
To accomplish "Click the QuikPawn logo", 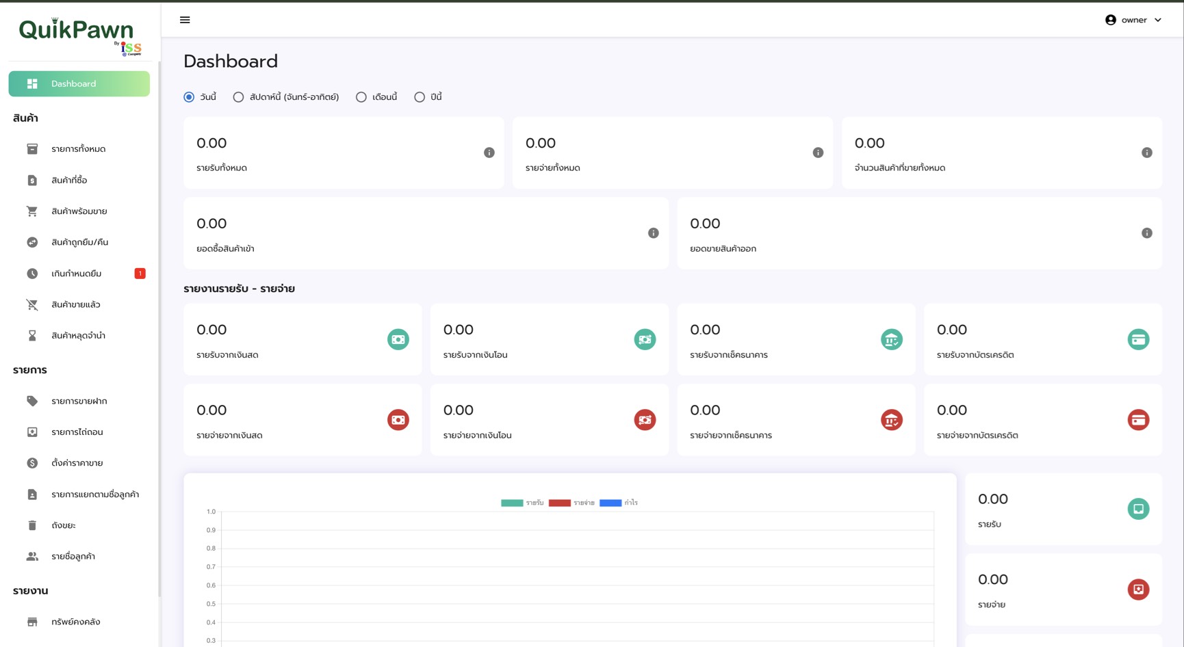I will [x=79, y=36].
